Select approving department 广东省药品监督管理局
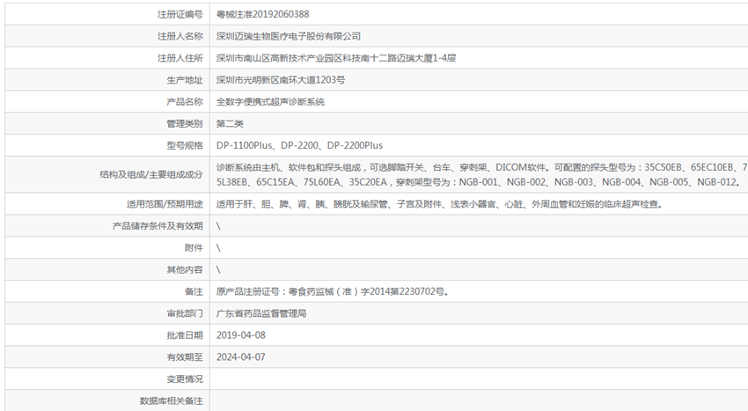748x411 pixels. pos(261,313)
